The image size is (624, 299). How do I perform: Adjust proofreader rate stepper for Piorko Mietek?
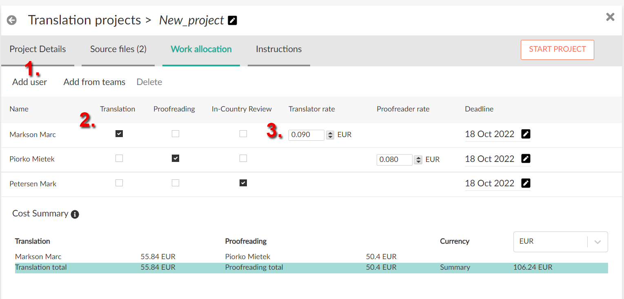coord(418,160)
